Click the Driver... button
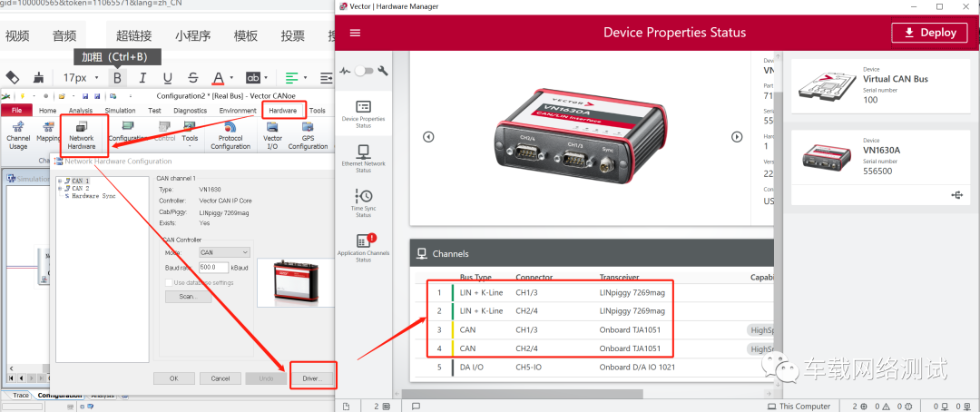This screenshot has height=412, width=980. pos(311,378)
